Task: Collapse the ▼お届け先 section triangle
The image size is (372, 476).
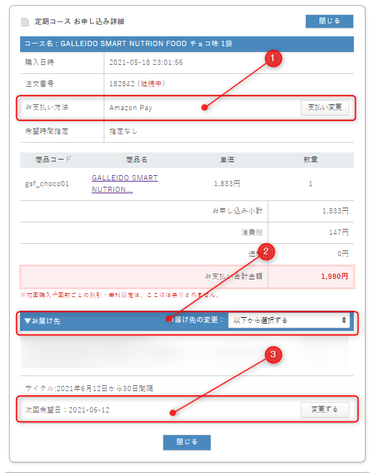Action: point(28,321)
